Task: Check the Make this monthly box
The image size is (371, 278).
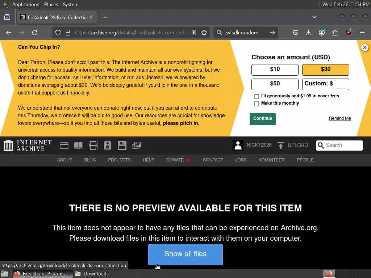Action: pos(257,104)
